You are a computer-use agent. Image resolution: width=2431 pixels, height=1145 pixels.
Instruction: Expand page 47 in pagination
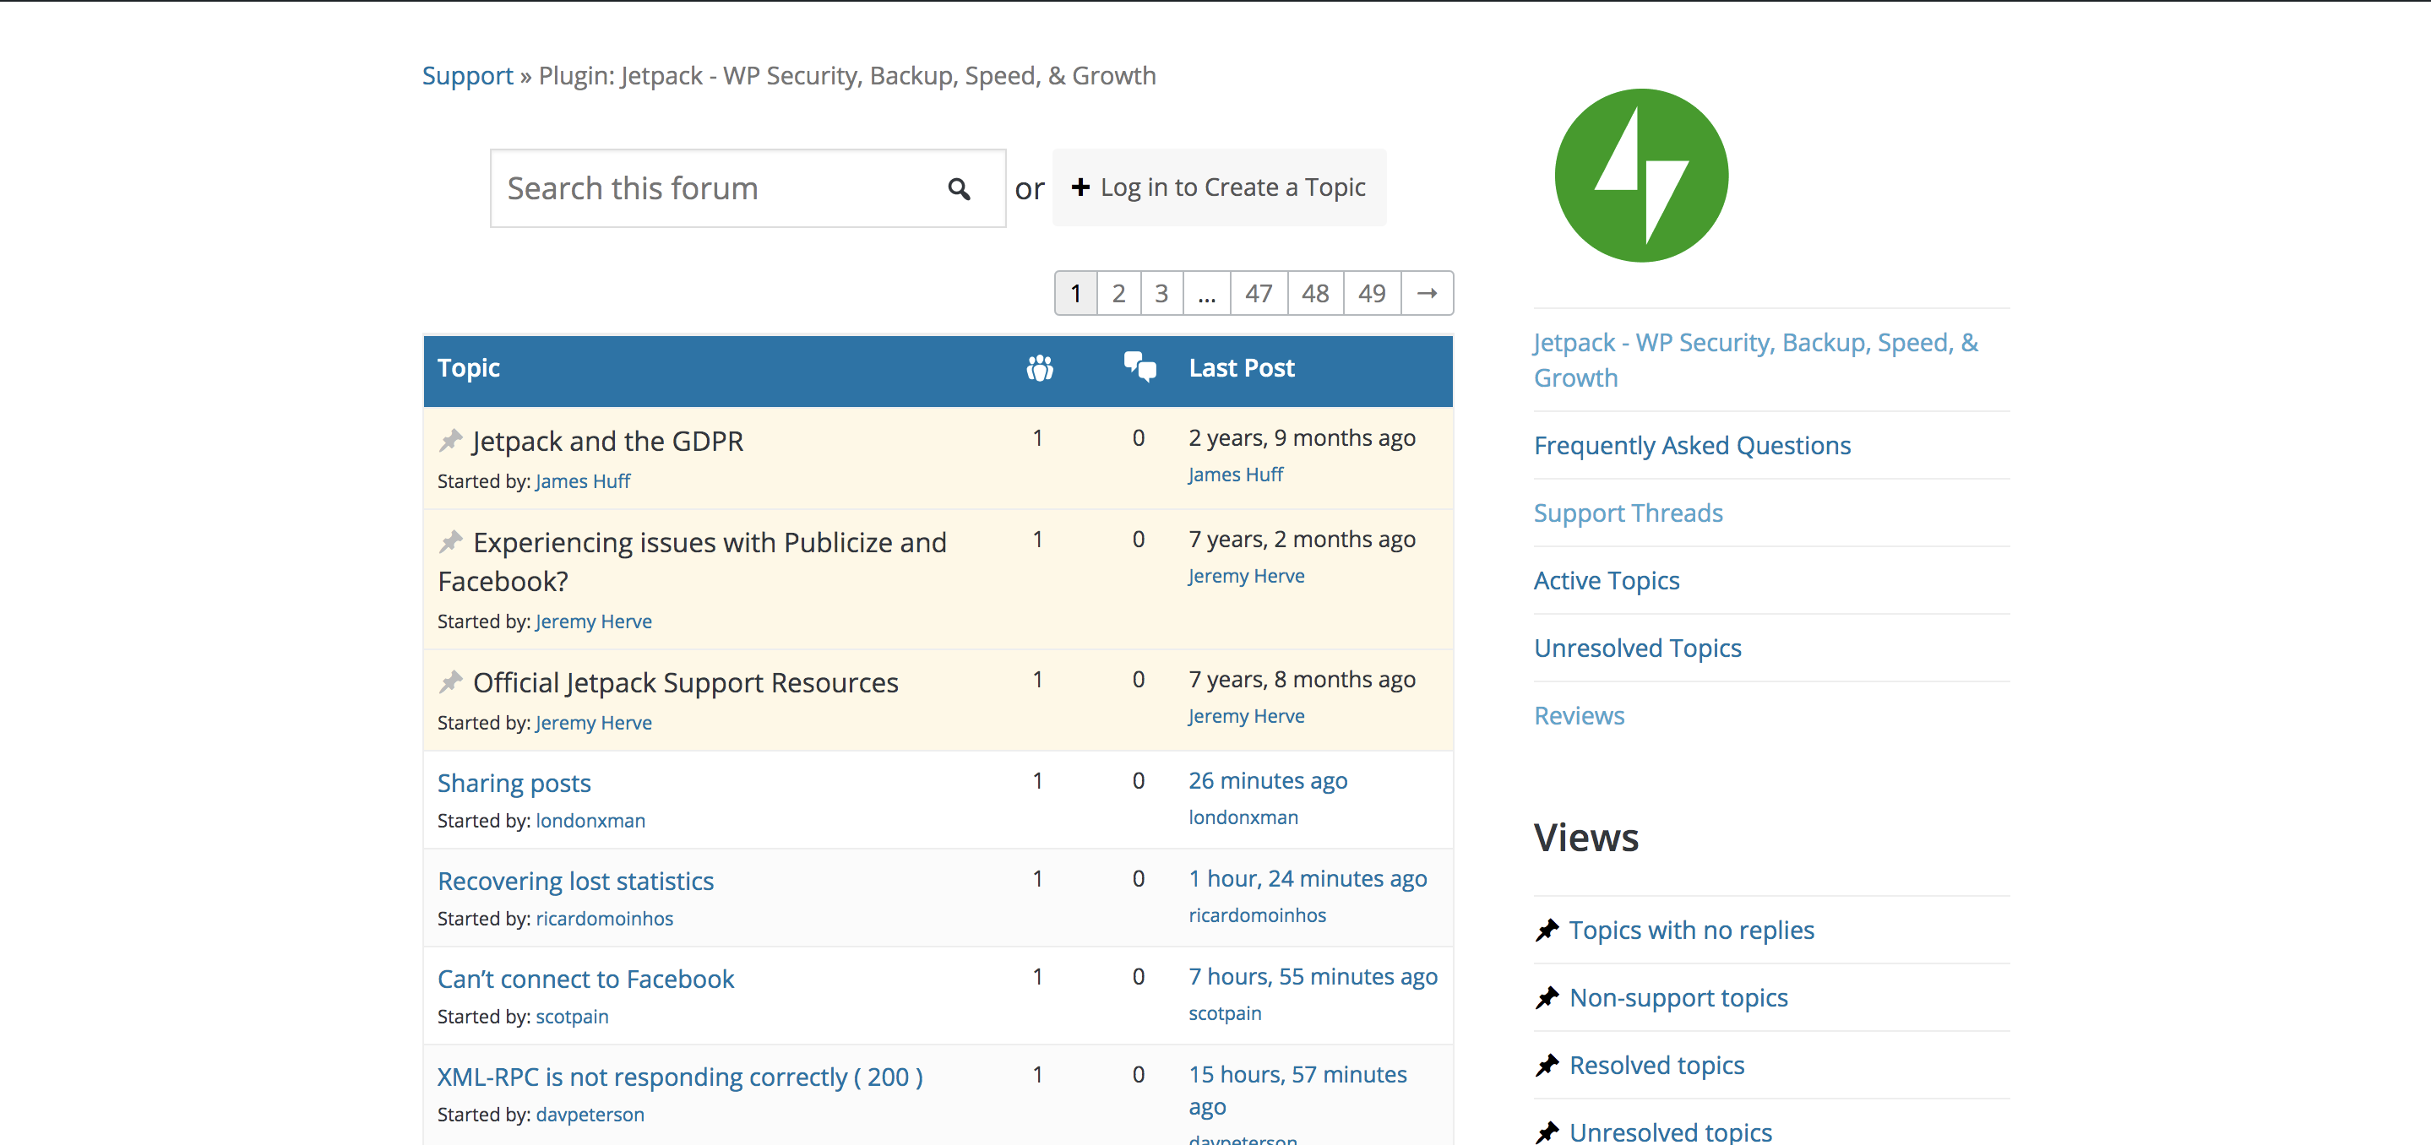tap(1256, 291)
